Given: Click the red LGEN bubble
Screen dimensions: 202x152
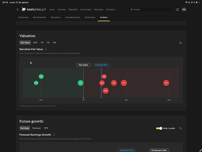Looking at the screenshot, I should pyautogui.click(x=104, y=76).
